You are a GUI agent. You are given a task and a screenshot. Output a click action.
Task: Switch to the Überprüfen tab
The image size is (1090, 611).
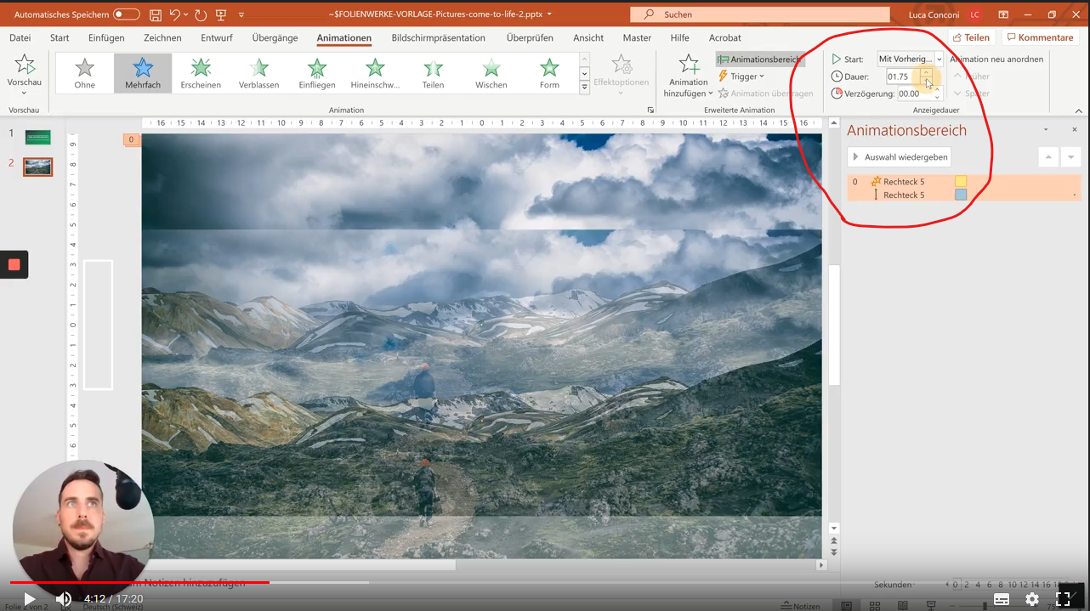(530, 37)
